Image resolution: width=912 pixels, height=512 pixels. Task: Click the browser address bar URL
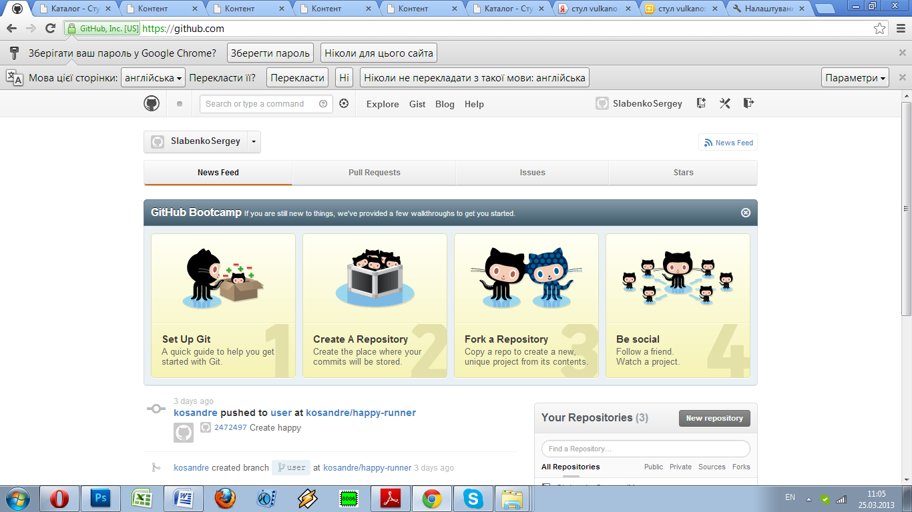(x=183, y=29)
